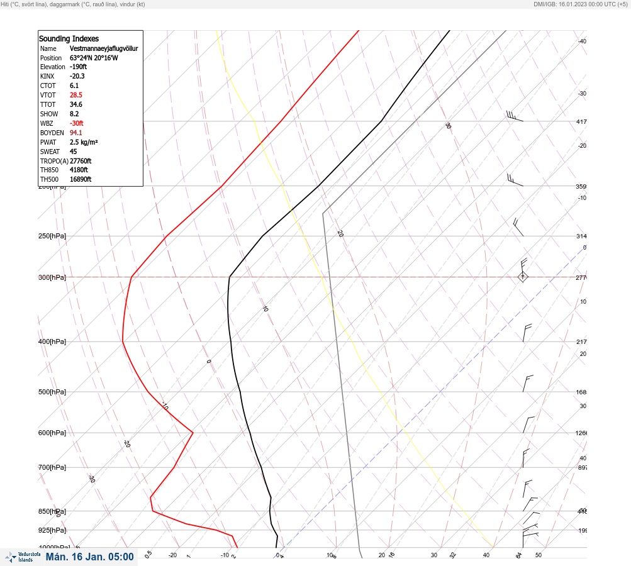Image resolution: width=631 pixels, height=566 pixels.
Task: Click the SWEAT value 45
Action: tap(73, 152)
